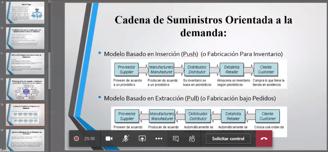Click the Pull model Cliente box

pos(267,116)
